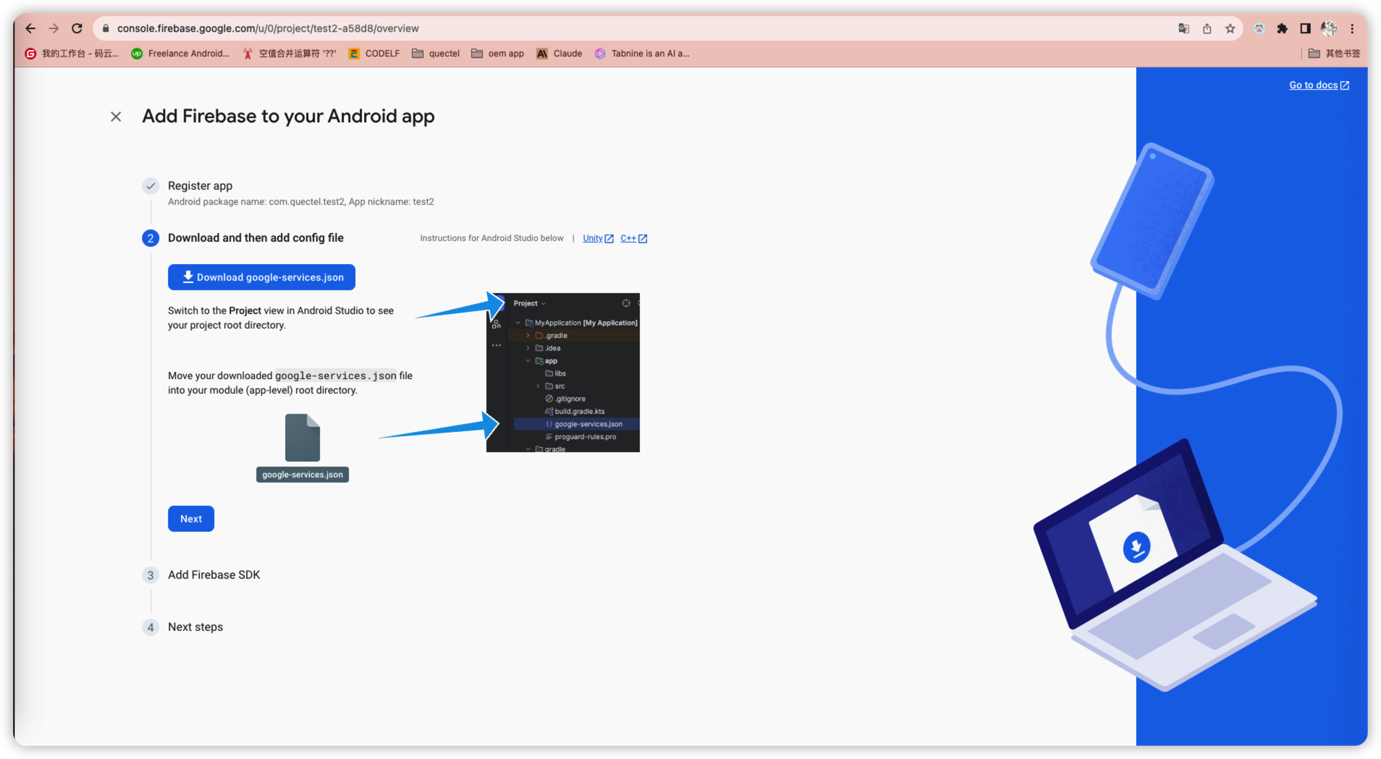This screenshot has height=759, width=1381.
Task: Reload the Firebase console page
Action: (77, 28)
